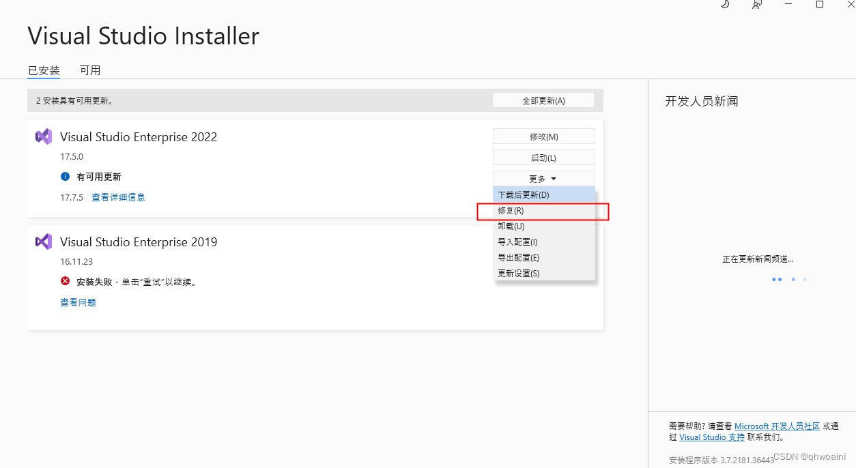Select 导出配置(E) menu entry
Screen dimensions: 856x468
[544, 258]
